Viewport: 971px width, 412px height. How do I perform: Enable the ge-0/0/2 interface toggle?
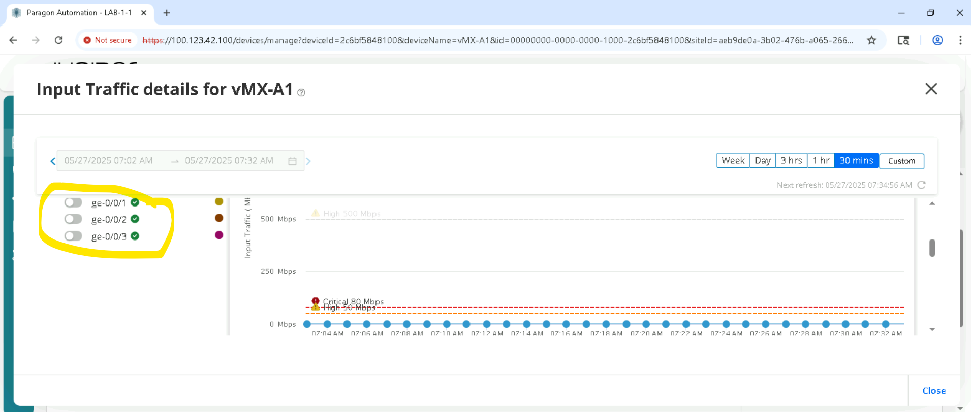73,219
